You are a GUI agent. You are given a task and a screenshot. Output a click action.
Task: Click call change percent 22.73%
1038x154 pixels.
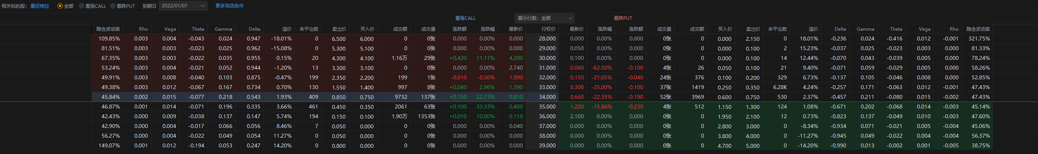(x=485, y=97)
